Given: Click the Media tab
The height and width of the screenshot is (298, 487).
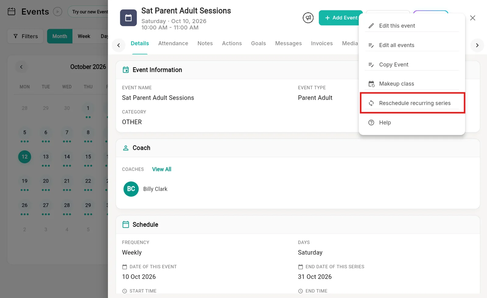Looking at the screenshot, I should tap(350, 43).
